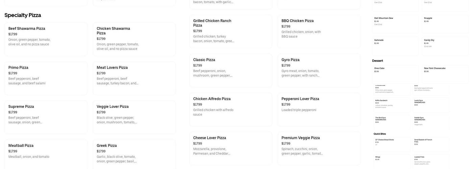Open the Chicken Alfredo Pizza card
Screen dimensions: 473x169
click(231, 109)
